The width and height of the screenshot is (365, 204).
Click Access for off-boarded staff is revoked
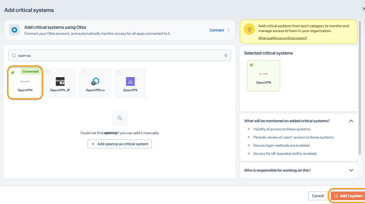(285, 153)
